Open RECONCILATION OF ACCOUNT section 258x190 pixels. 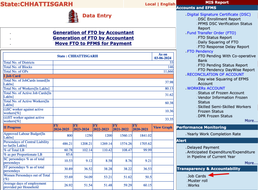pyautogui.click(x=215, y=74)
